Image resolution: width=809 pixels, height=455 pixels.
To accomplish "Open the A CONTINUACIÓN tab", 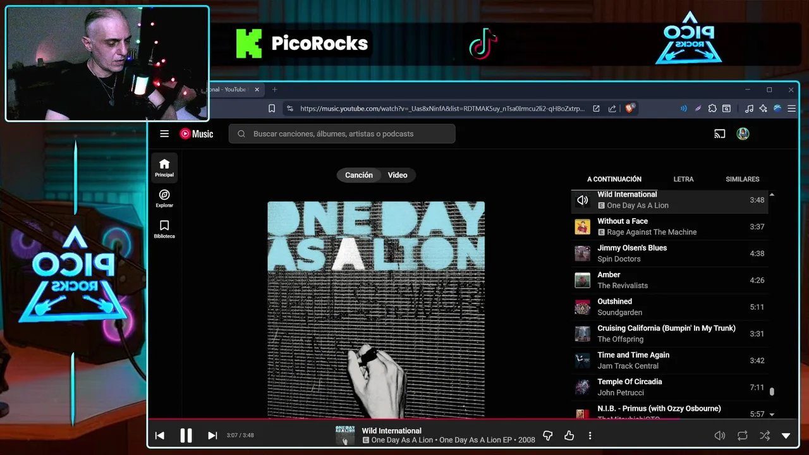I will point(614,179).
